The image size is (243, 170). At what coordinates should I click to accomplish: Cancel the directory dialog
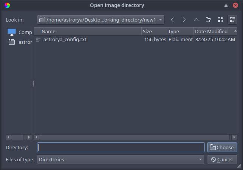click(222, 159)
